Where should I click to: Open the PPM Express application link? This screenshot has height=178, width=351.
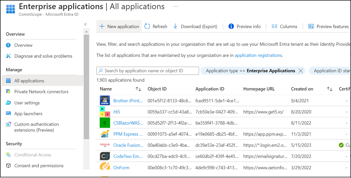point(128,134)
